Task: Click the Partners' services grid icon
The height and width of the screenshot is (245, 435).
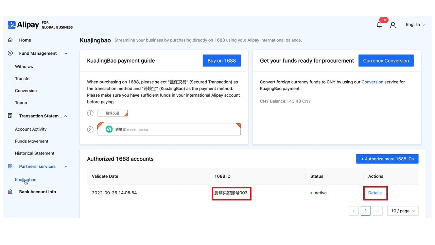Action: [10, 166]
